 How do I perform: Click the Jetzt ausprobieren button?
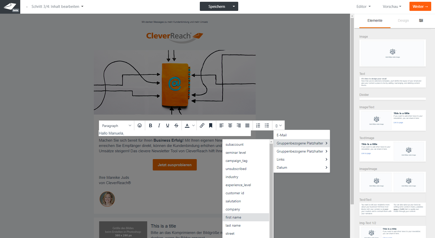(x=175, y=165)
